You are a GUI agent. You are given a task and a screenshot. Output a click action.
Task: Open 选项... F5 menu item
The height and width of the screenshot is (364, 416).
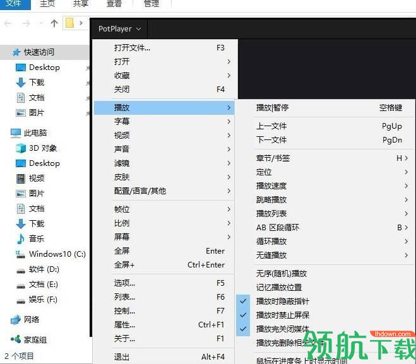pyautogui.click(x=164, y=283)
